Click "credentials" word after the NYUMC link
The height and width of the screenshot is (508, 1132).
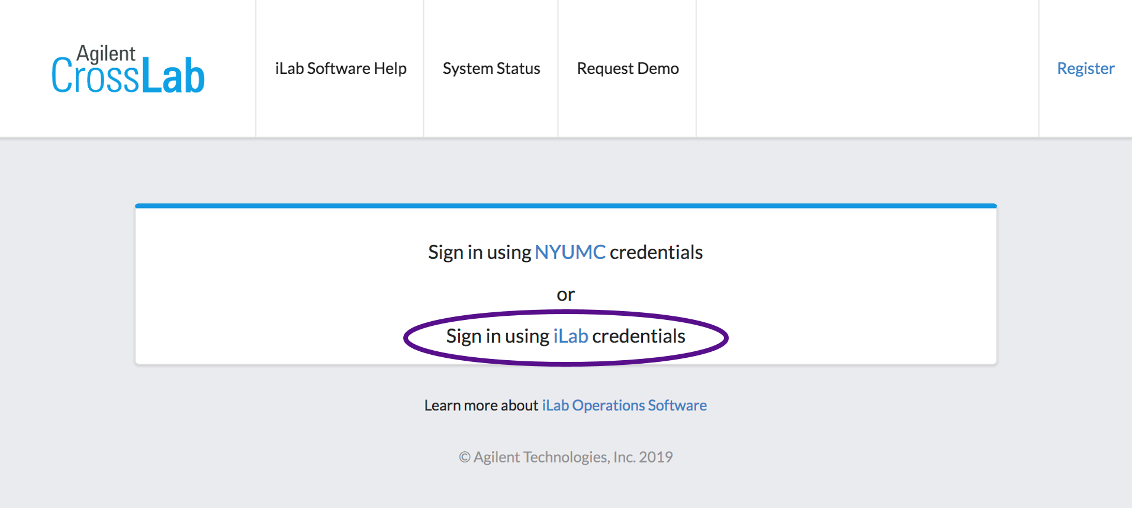point(656,253)
